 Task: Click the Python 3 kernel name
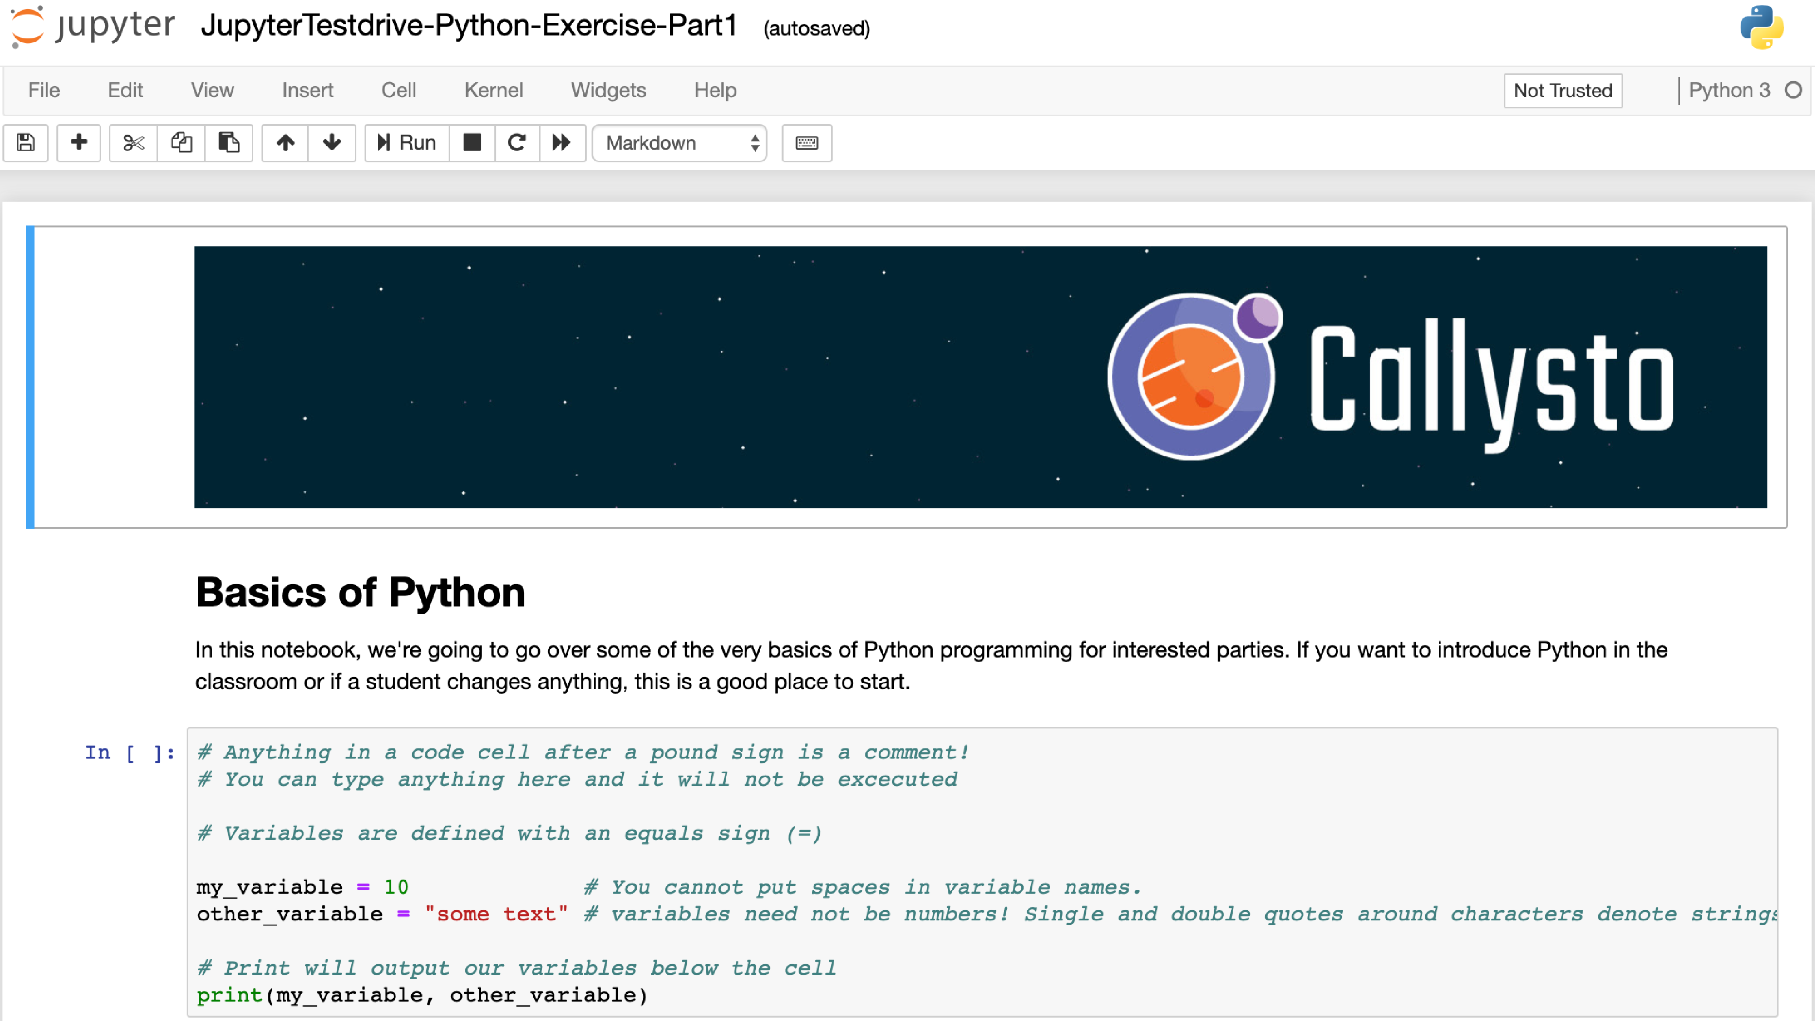tap(1729, 90)
